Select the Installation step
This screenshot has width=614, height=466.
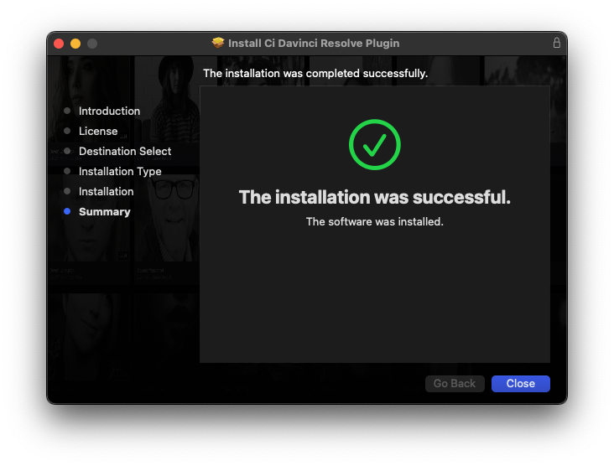107,192
